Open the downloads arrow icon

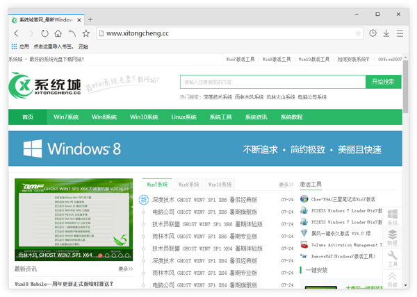(x=386, y=33)
